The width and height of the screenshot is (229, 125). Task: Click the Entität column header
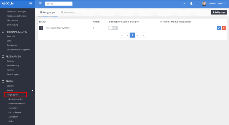click(x=43, y=22)
